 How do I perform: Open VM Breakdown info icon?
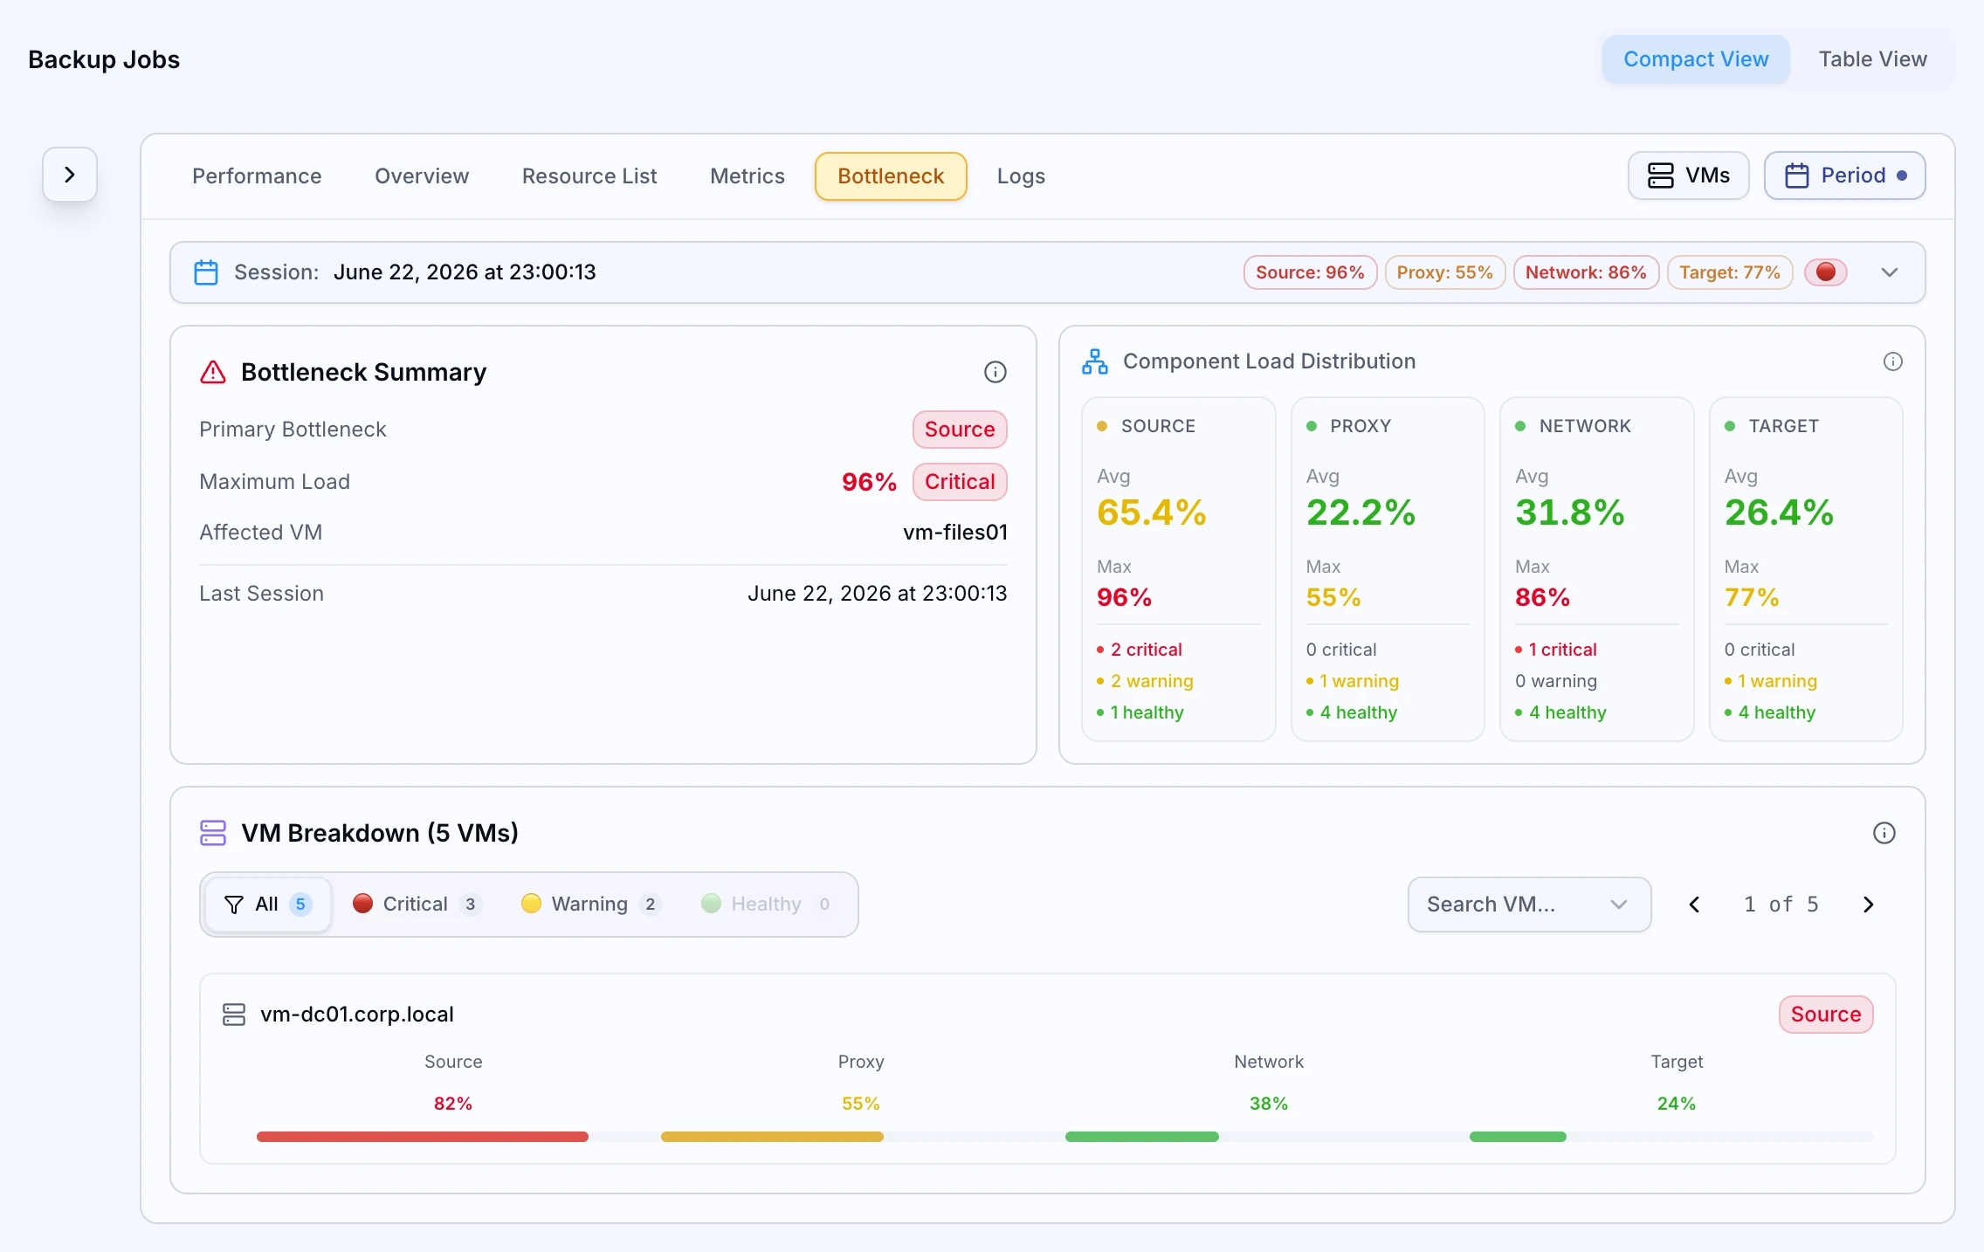coord(1884,833)
